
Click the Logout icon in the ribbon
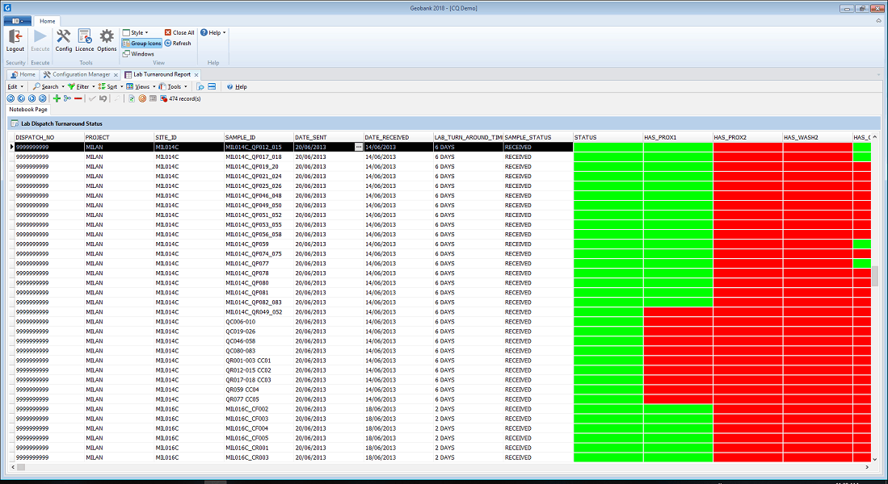click(15, 38)
